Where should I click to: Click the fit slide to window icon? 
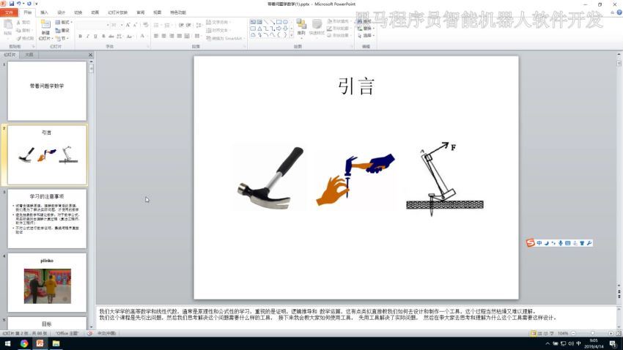pos(618,333)
